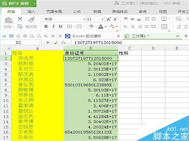This screenshot has width=189, height=141.
Task: Click the formula bar input field
Action: click(x=130, y=42)
